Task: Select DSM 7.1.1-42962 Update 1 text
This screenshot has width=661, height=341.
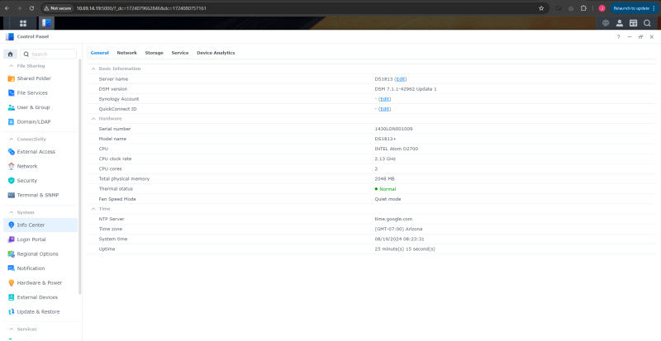Action: coord(406,89)
